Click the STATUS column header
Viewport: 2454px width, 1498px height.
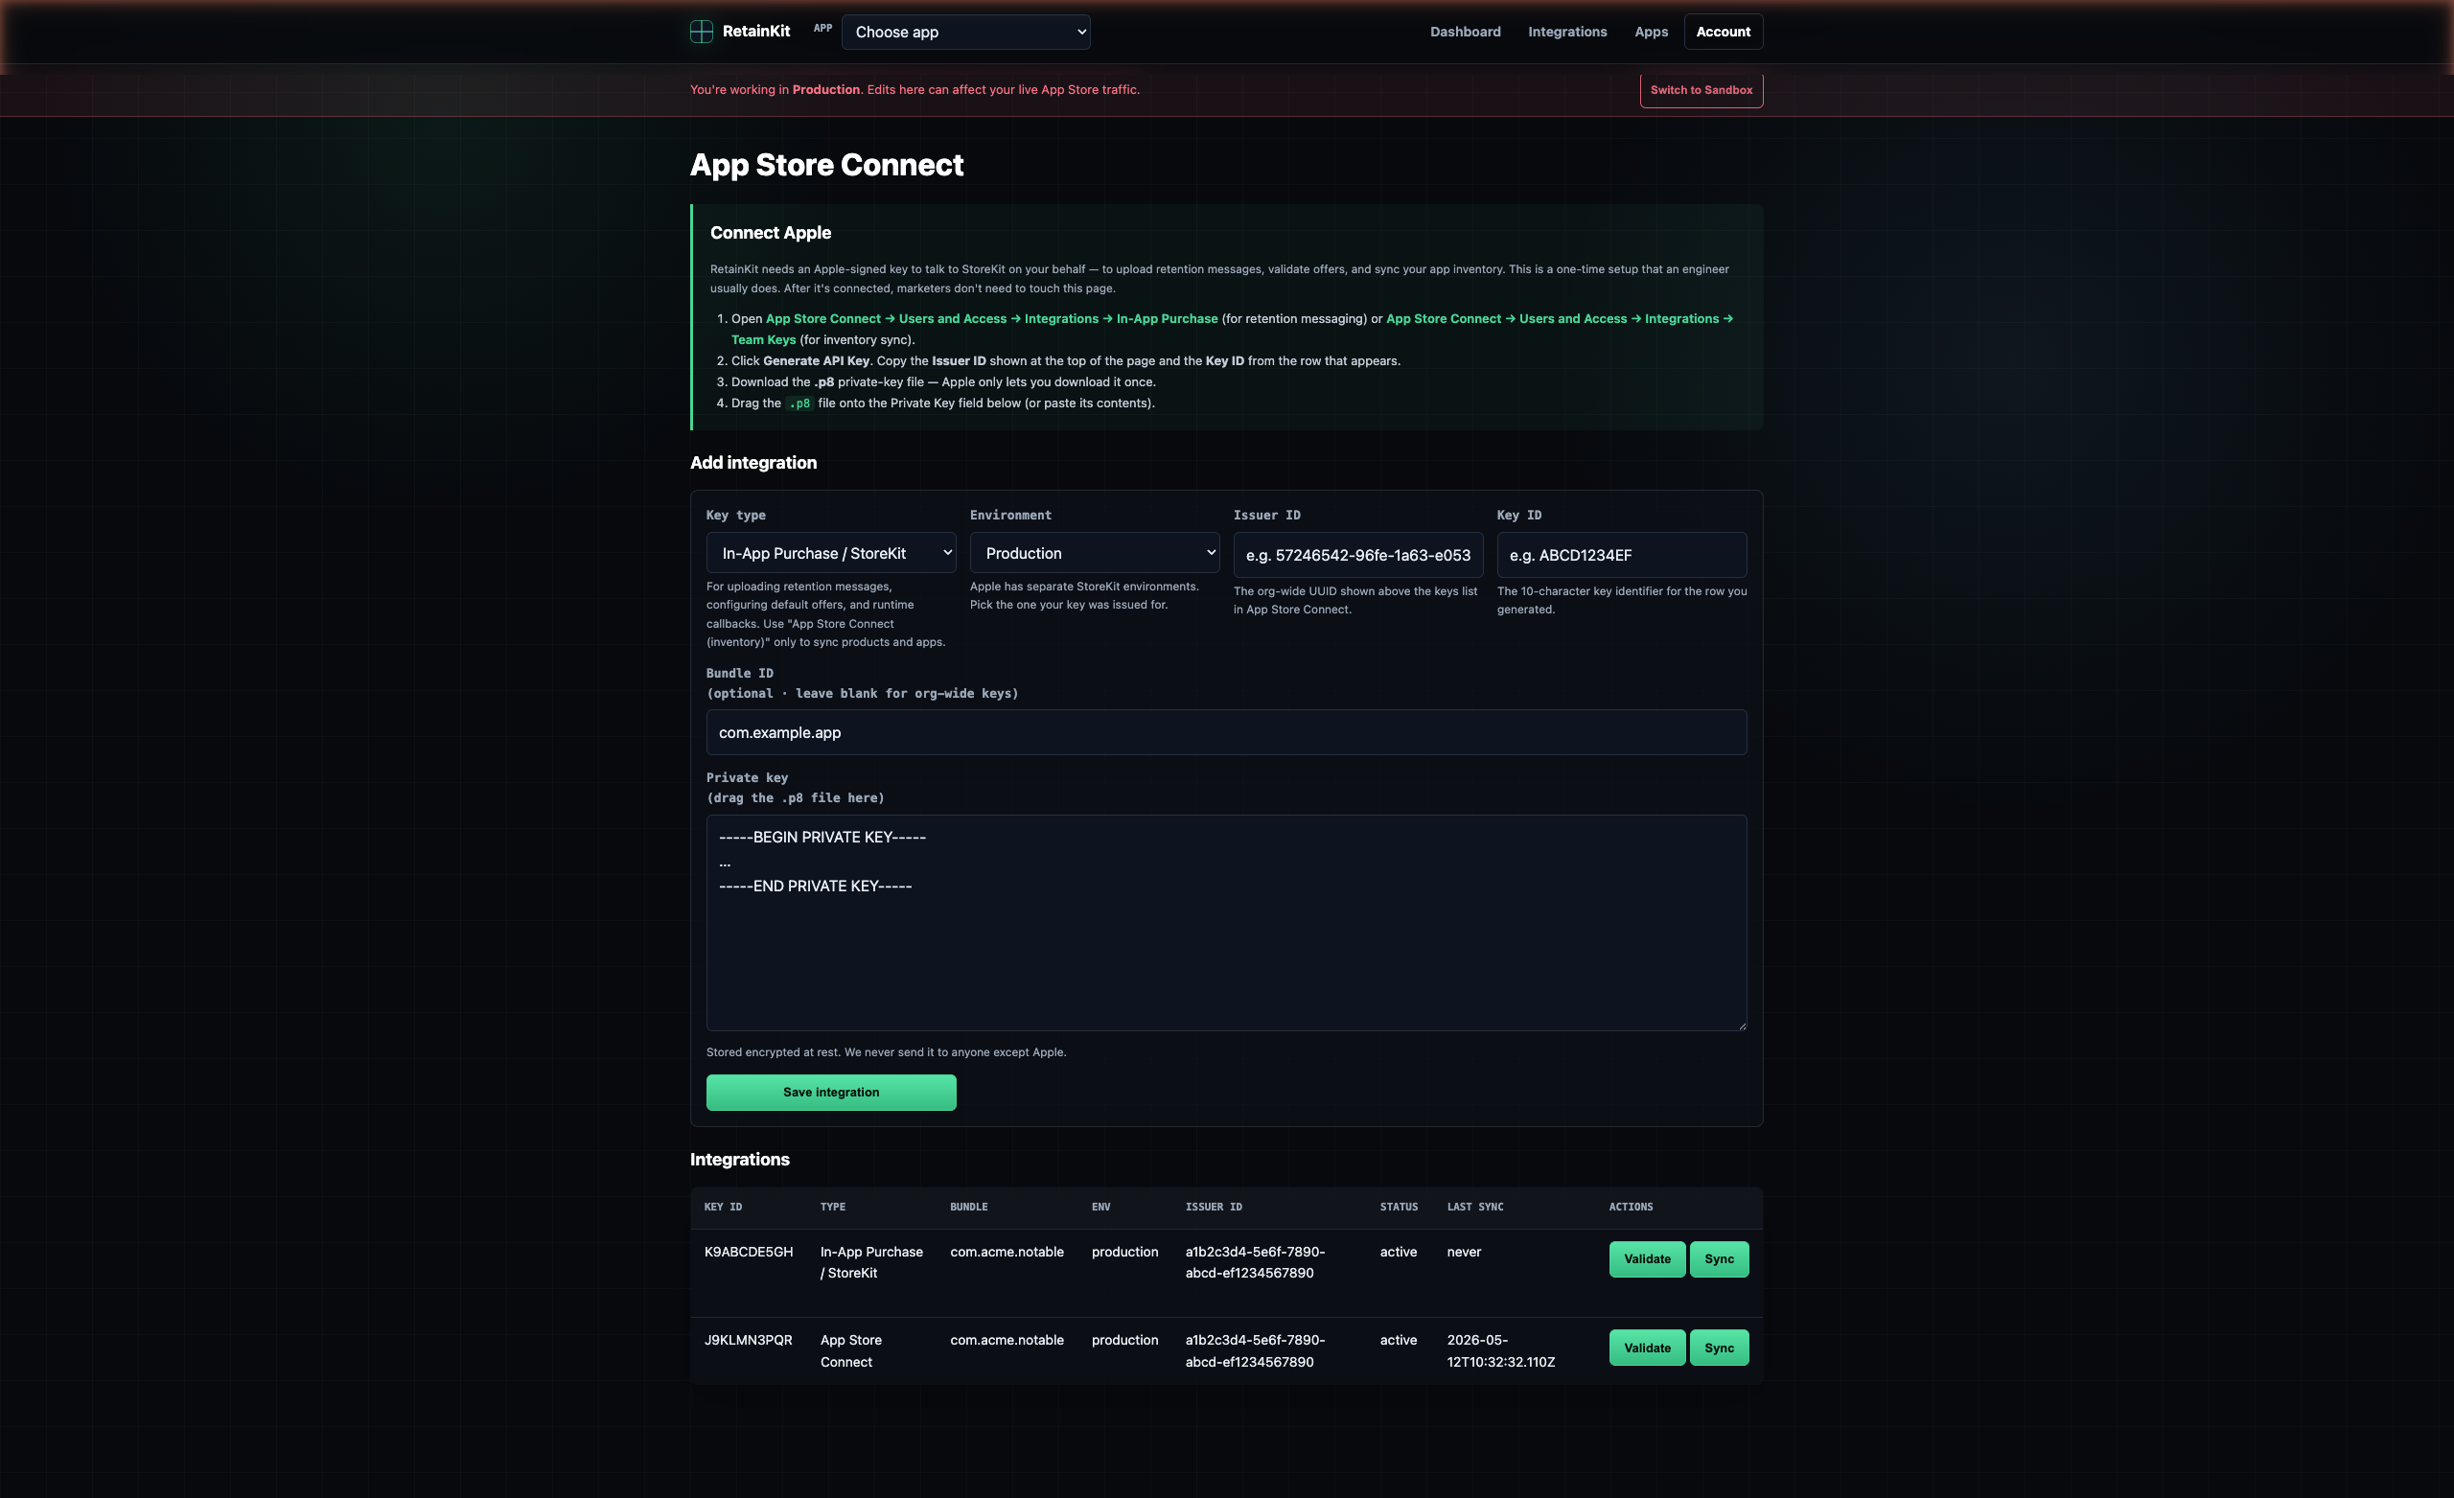coord(1399,1208)
